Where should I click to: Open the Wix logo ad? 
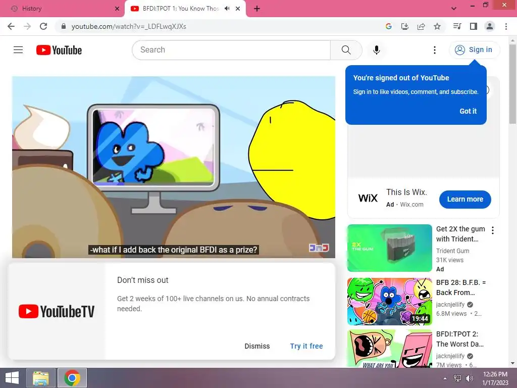pyautogui.click(x=368, y=198)
